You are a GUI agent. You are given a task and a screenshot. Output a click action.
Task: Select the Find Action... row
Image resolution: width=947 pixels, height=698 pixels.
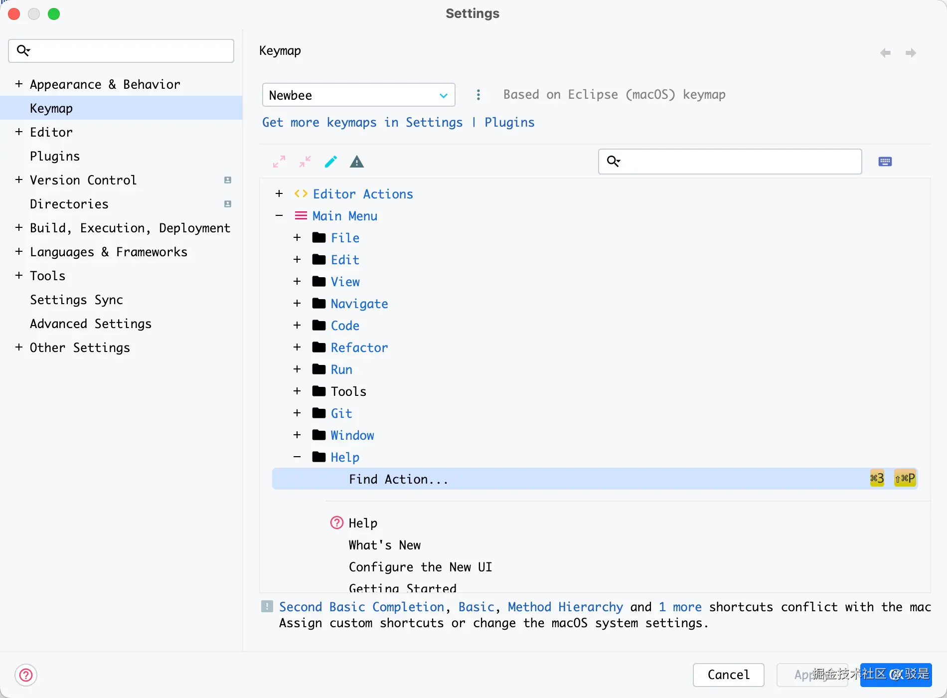(x=399, y=479)
